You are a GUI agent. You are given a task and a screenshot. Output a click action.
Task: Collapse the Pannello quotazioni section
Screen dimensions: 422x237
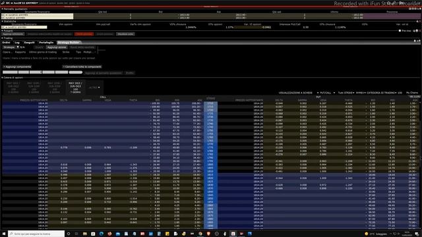click(x=2, y=9)
